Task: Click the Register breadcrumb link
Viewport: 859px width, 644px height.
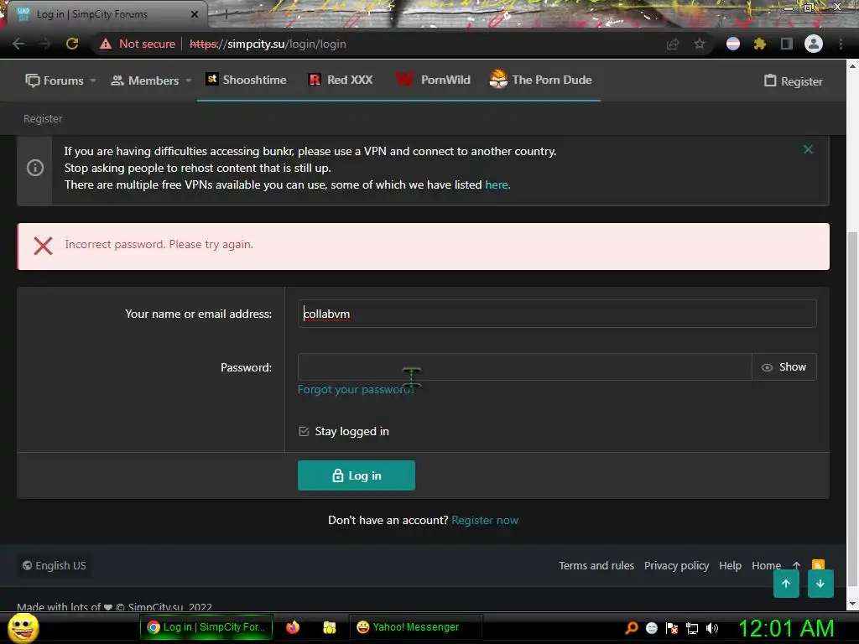Action: tap(43, 119)
